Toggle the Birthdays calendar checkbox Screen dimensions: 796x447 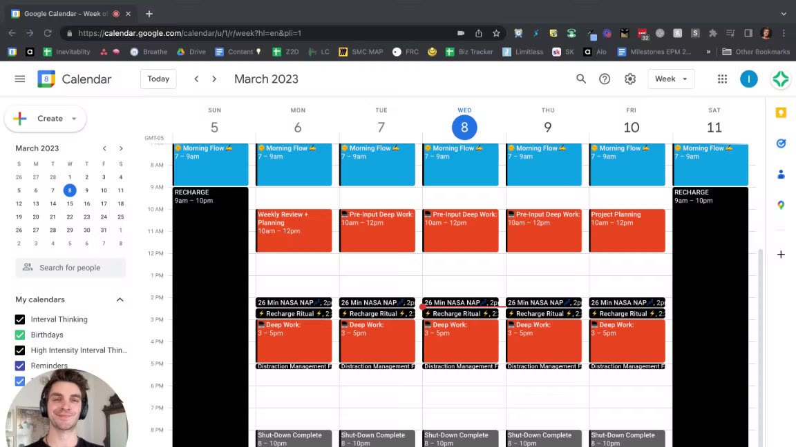(x=20, y=335)
